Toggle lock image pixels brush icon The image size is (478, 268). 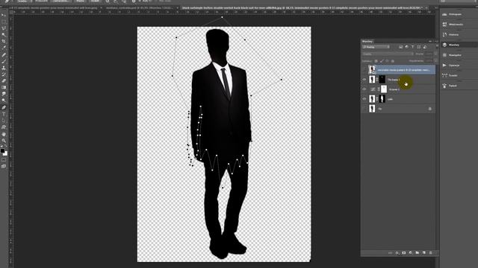382,61
